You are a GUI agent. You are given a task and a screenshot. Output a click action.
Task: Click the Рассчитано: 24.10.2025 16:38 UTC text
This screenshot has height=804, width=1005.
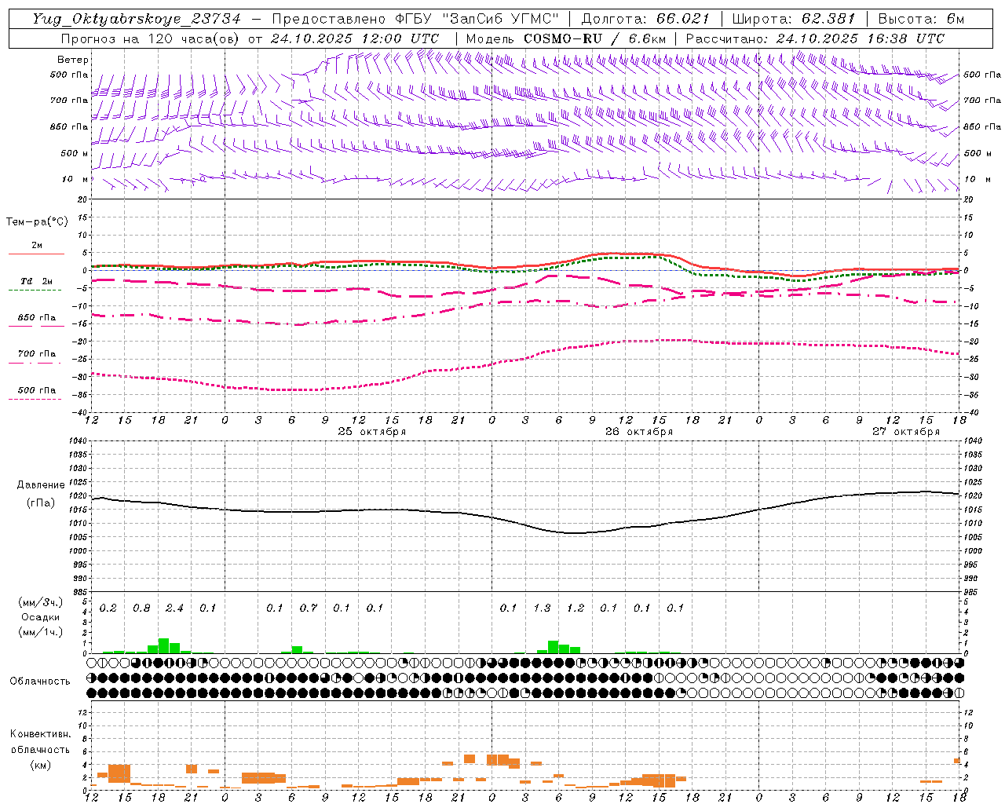click(815, 38)
